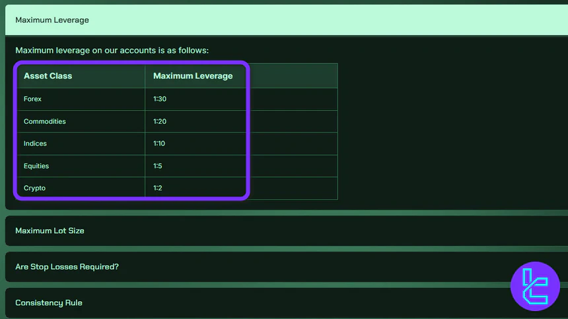This screenshot has height=319, width=568.
Task: Click the 1:30 leverage value
Action: [x=160, y=99]
